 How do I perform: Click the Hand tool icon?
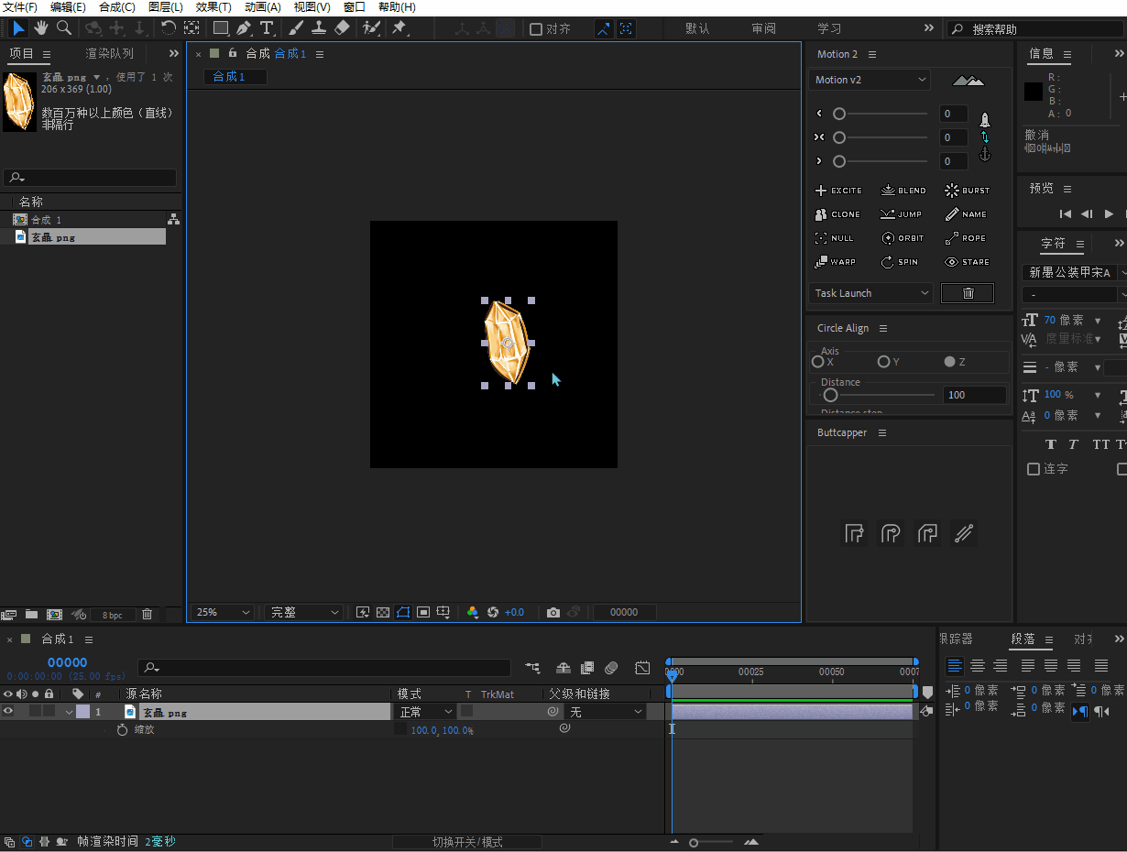tap(42, 28)
